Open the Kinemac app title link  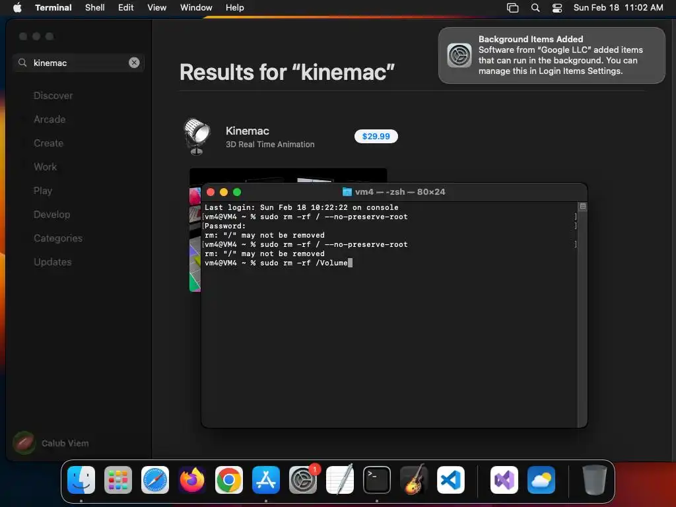pos(247,131)
